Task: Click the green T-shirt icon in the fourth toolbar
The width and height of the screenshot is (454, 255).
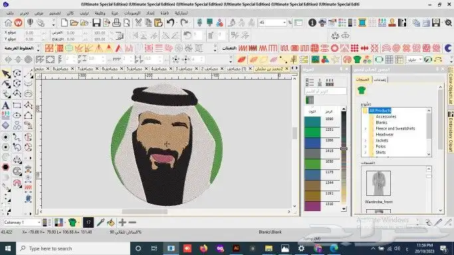Action: [358, 60]
